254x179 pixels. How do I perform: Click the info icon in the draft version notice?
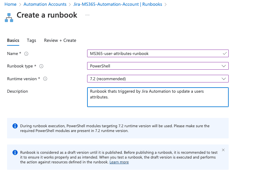(x=15, y=152)
